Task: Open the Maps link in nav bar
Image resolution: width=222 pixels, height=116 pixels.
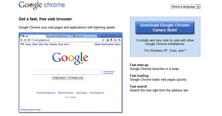Action: click(x=41, y=44)
